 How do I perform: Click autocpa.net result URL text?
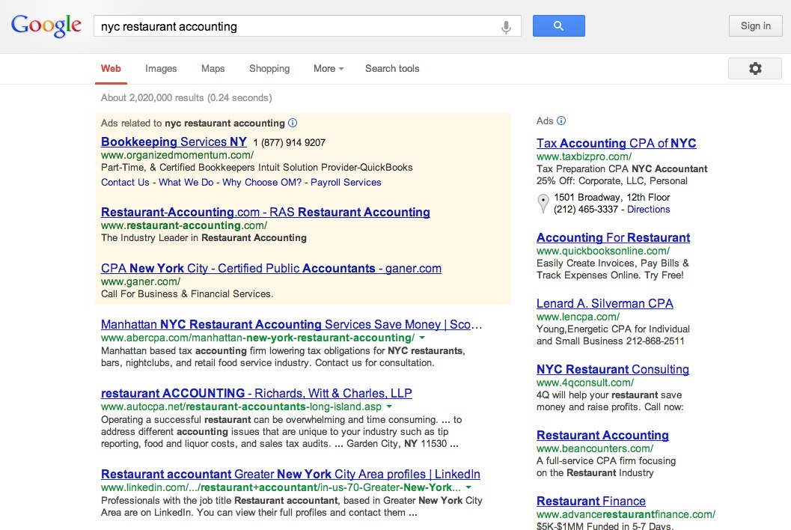241,406
